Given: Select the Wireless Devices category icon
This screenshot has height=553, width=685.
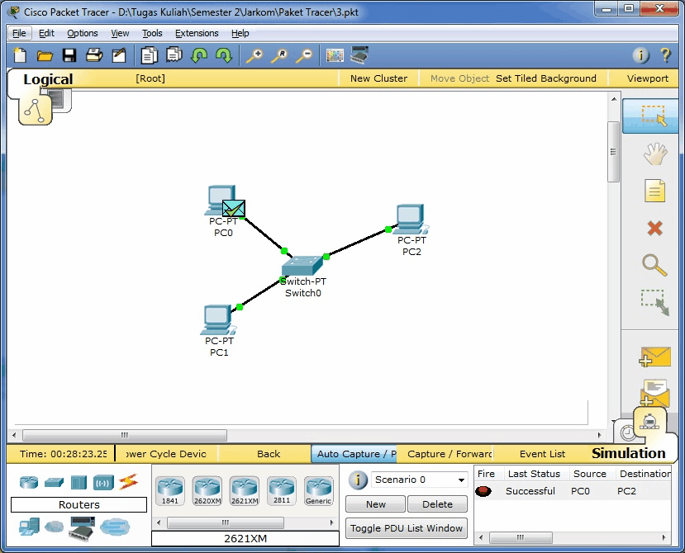Looking at the screenshot, I should coord(103,483).
